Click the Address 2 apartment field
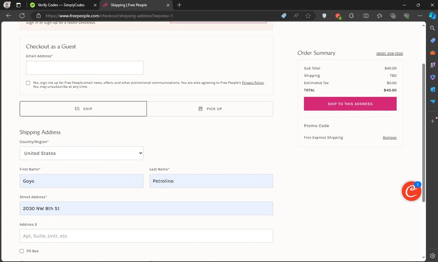Image resolution: width=438 pixels, height=262 pixels. tap(146, 236)
